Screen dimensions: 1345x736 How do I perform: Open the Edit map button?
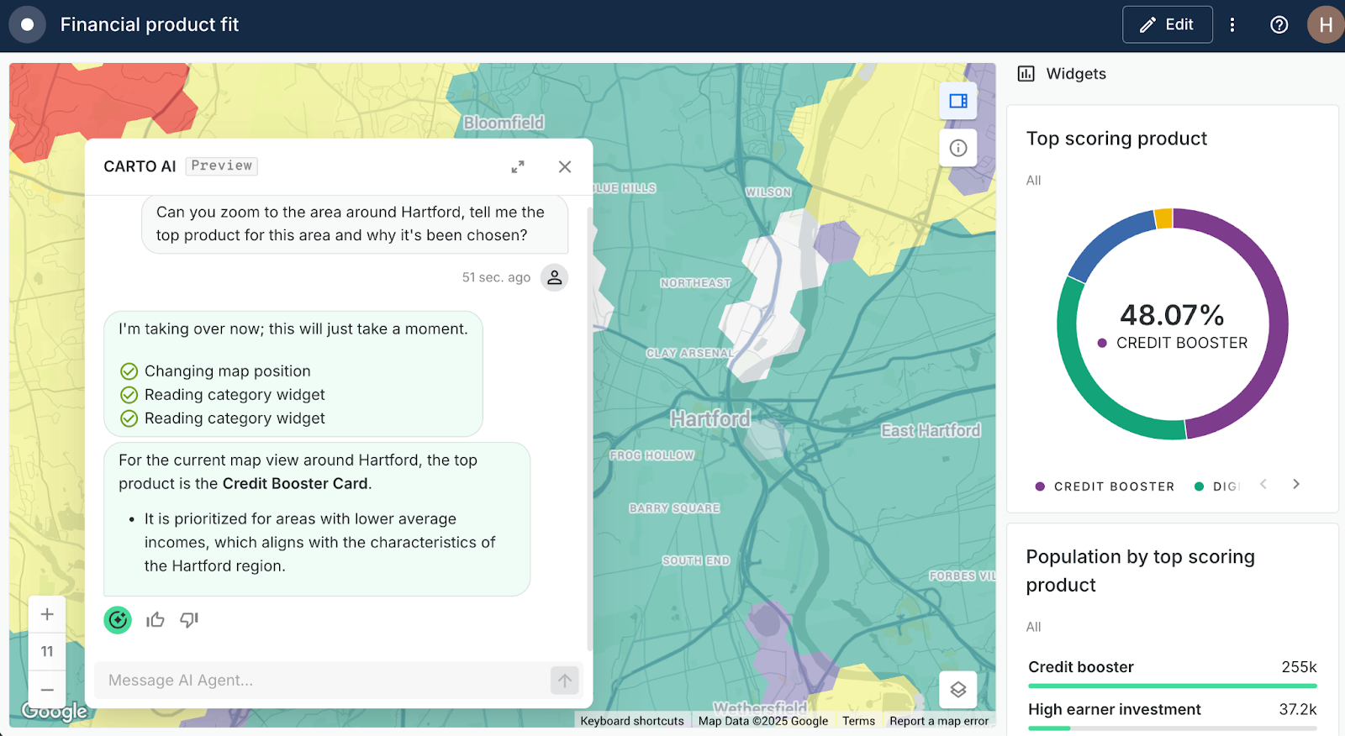tap(1167, 24)
